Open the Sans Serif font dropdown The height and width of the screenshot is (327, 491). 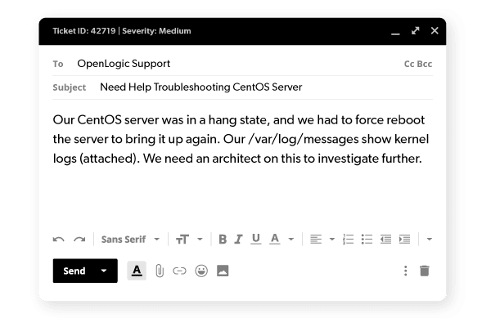tap(130, 240)
